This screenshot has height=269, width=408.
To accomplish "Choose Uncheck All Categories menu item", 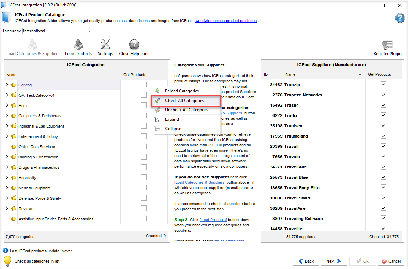I will 186,110.
